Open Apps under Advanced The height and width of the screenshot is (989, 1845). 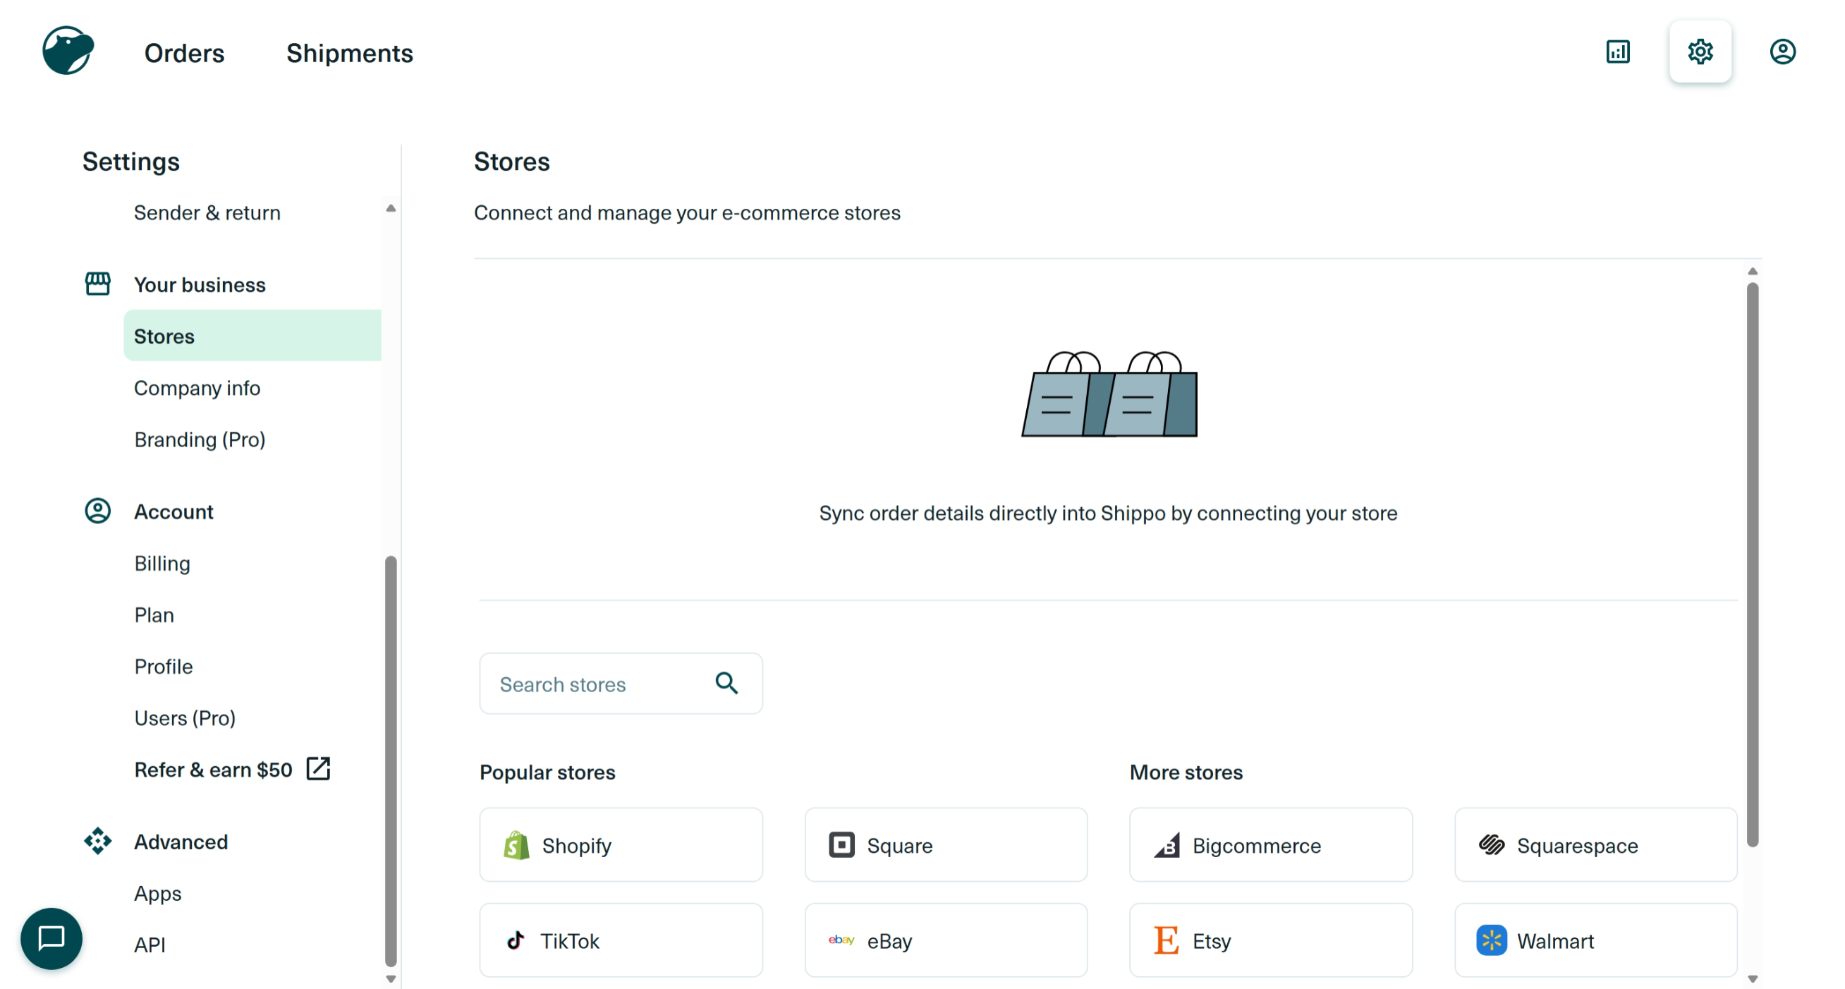pyautogui.click(x=157, y=893)
